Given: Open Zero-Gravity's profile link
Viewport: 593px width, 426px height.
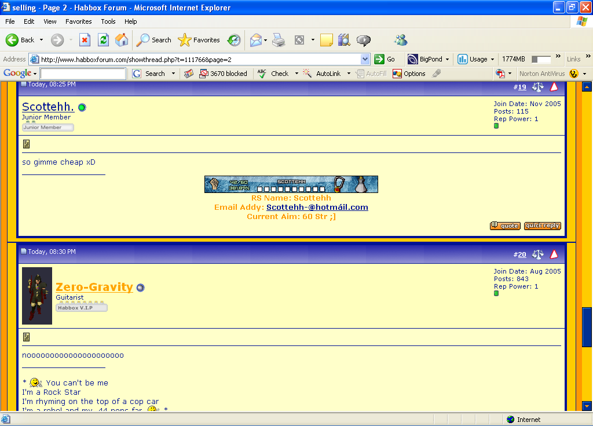Looking at the screenshot, I should point(94,287).
